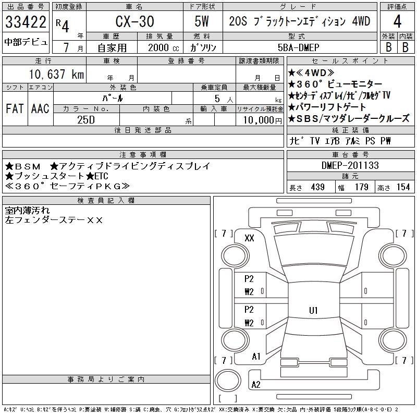Select the センターディスプレイ/ナビ/フルセグTV line

(339, 95)
